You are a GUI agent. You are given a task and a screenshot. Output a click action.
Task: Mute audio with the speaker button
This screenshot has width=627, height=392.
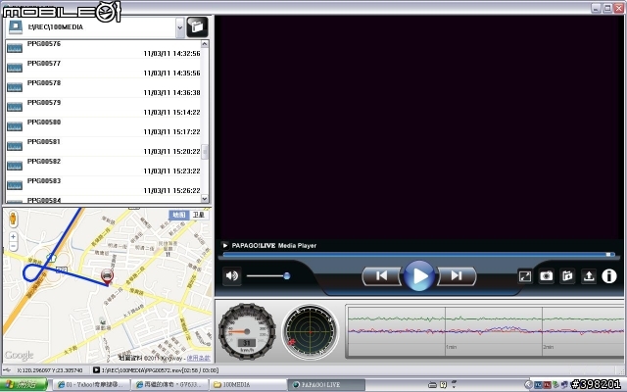point(232,275)
